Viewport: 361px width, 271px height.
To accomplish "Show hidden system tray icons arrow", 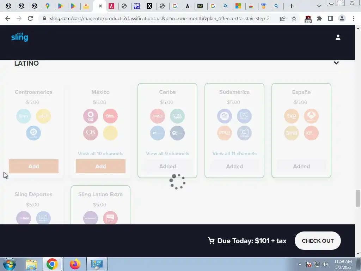I will coord(300,265).
